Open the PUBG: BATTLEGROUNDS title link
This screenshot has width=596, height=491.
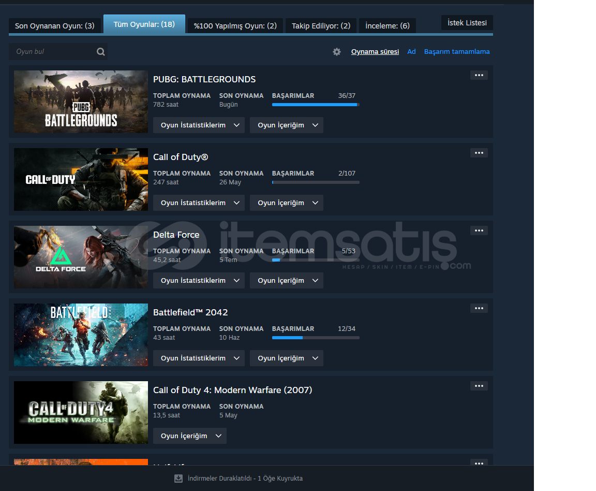[204, 79]
